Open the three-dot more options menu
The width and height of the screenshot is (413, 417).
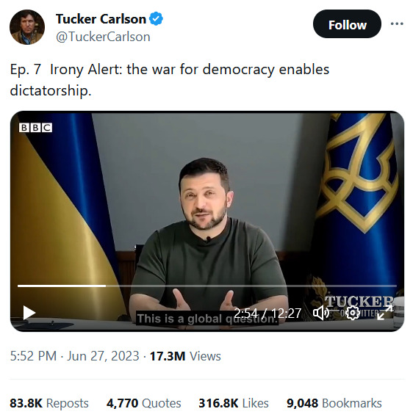[397, 24]
